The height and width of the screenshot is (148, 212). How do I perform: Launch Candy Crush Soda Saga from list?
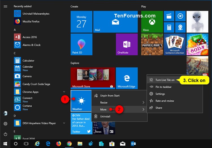coord(40,84)
